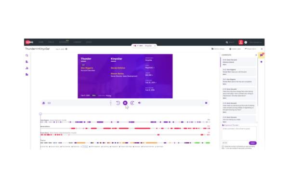This screenshot has width=289, height=188.
Task: Open the third navbar item with badge
Action: coord(64,42)
